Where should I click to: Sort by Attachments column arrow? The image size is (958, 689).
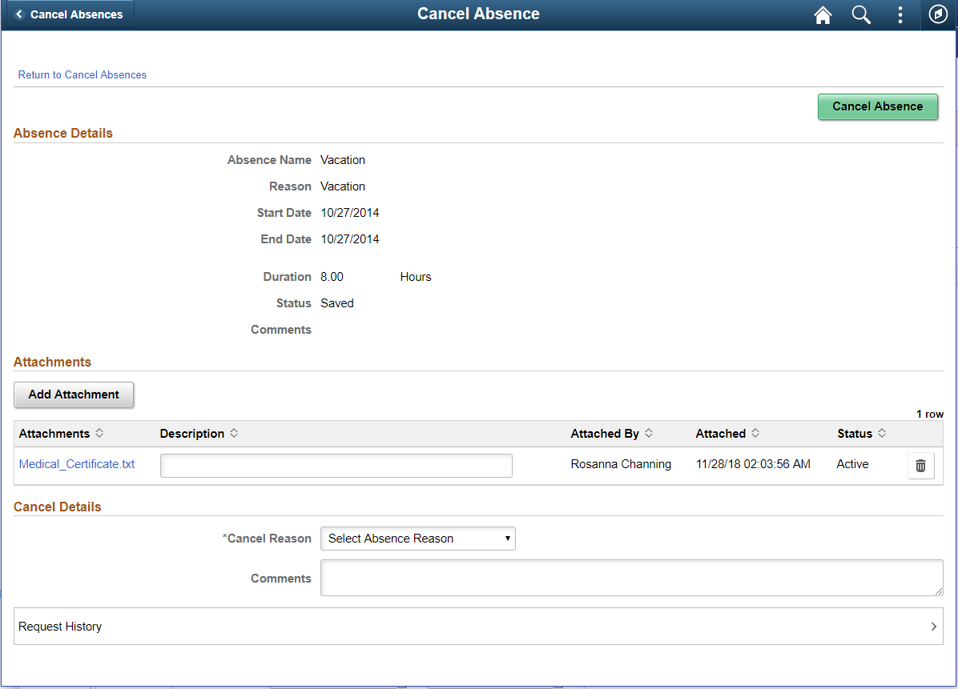click(99, 433)
